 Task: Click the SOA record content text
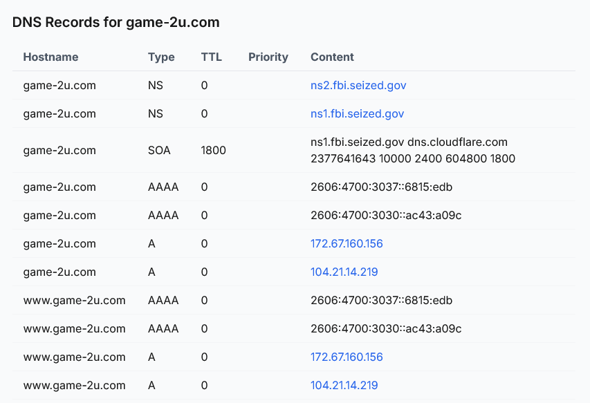pos(413,151)
